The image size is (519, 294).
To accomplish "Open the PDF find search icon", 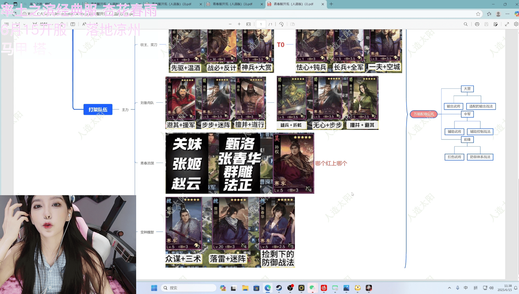I will coord(466,24).
